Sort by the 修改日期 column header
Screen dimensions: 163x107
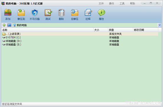(146, 30)
